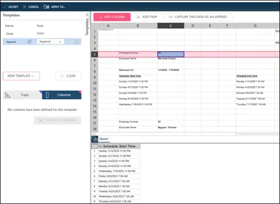Screen dimensions: 280x204
Task: Select the Detail template row
Action: point(42,33)
